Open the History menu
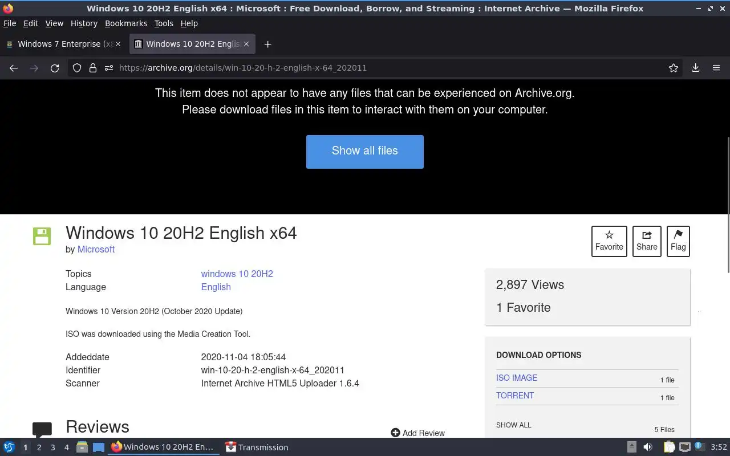This screenshot has height=456, width=730. pos(84,23)
